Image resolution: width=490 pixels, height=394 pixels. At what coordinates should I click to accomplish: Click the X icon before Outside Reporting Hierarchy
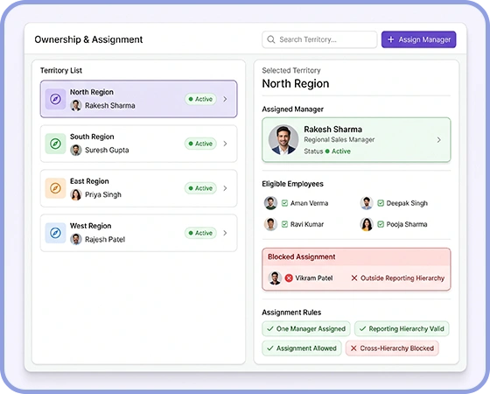click(x=354, y=278)
